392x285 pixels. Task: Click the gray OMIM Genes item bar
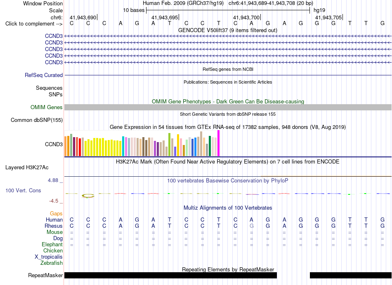[x=228, y=107]
